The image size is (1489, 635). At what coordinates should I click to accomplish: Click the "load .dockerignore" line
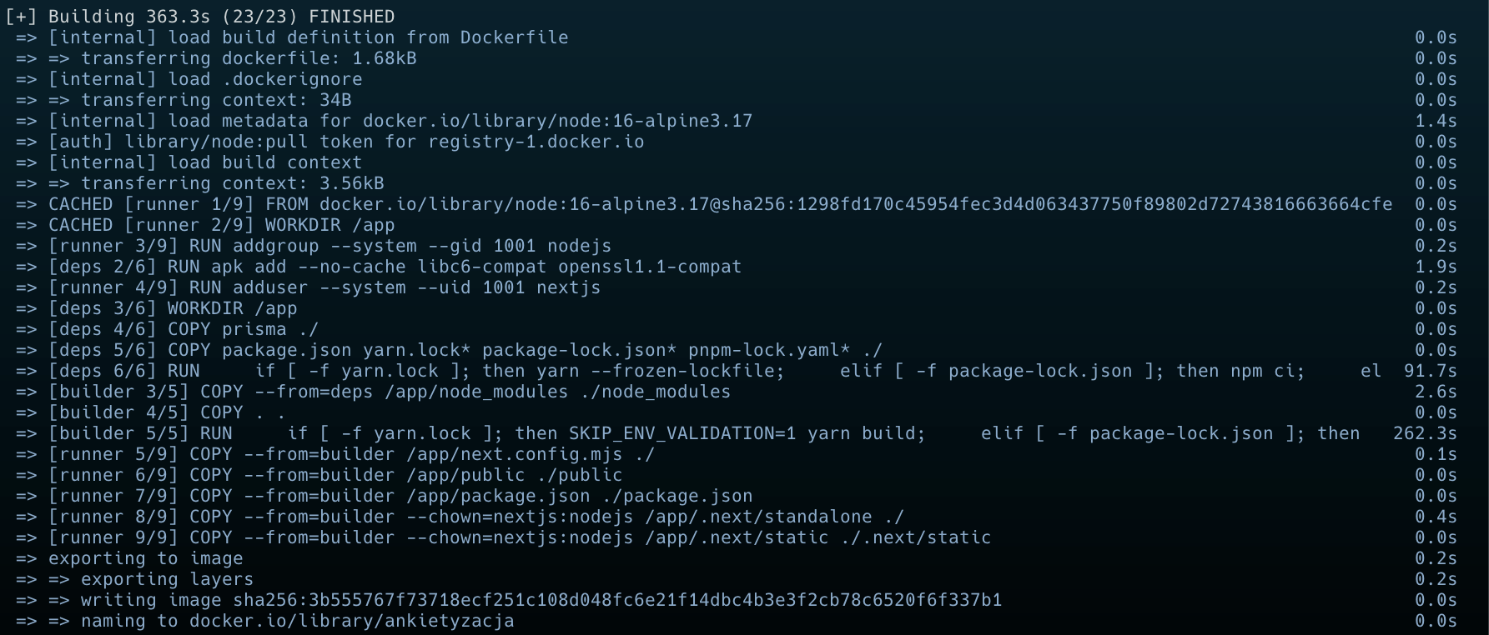[x=265, y=79]
